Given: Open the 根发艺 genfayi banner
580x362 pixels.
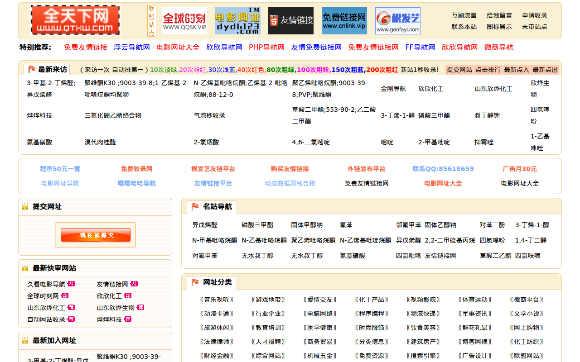Looking at the screenshot, I should 397,21.
